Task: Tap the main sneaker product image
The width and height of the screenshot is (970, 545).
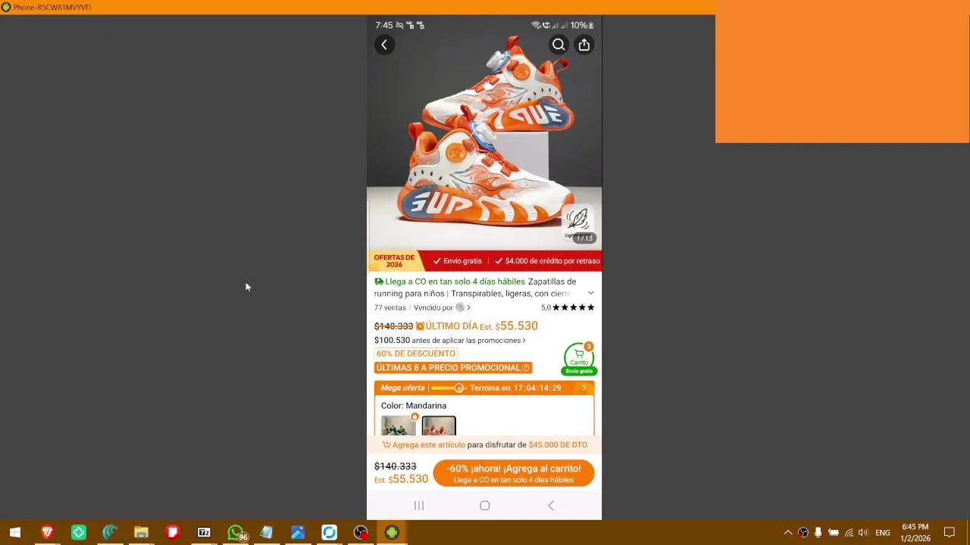Action: [x=484, y=132]
